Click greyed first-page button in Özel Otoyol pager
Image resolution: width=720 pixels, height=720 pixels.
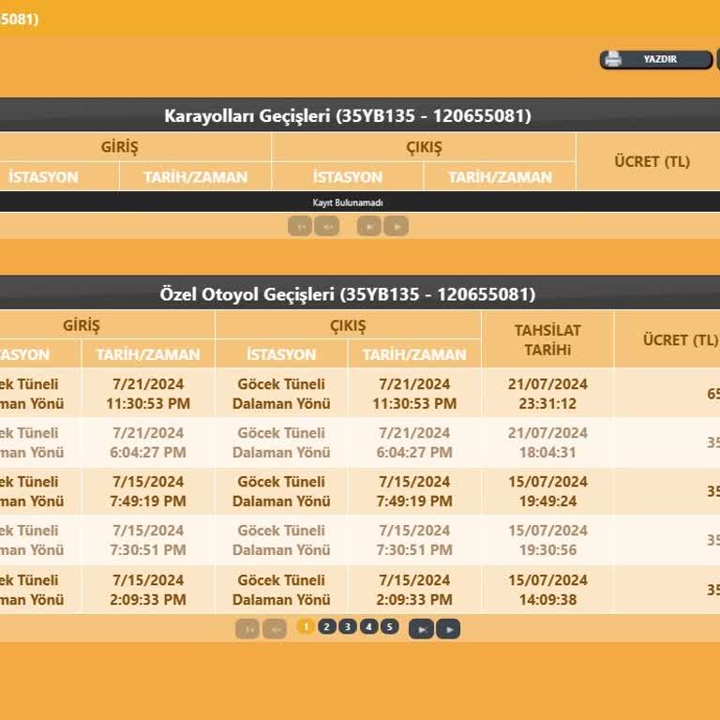coord(247,629)
